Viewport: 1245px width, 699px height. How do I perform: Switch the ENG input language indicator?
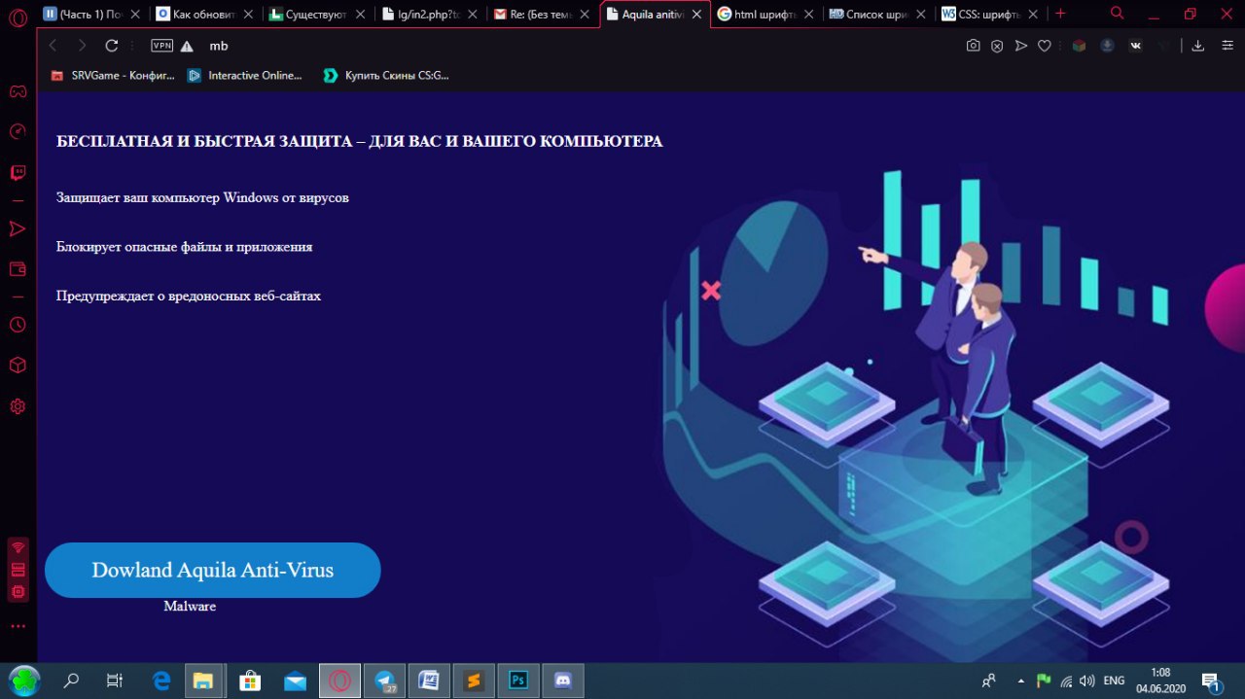point(1115,681)
